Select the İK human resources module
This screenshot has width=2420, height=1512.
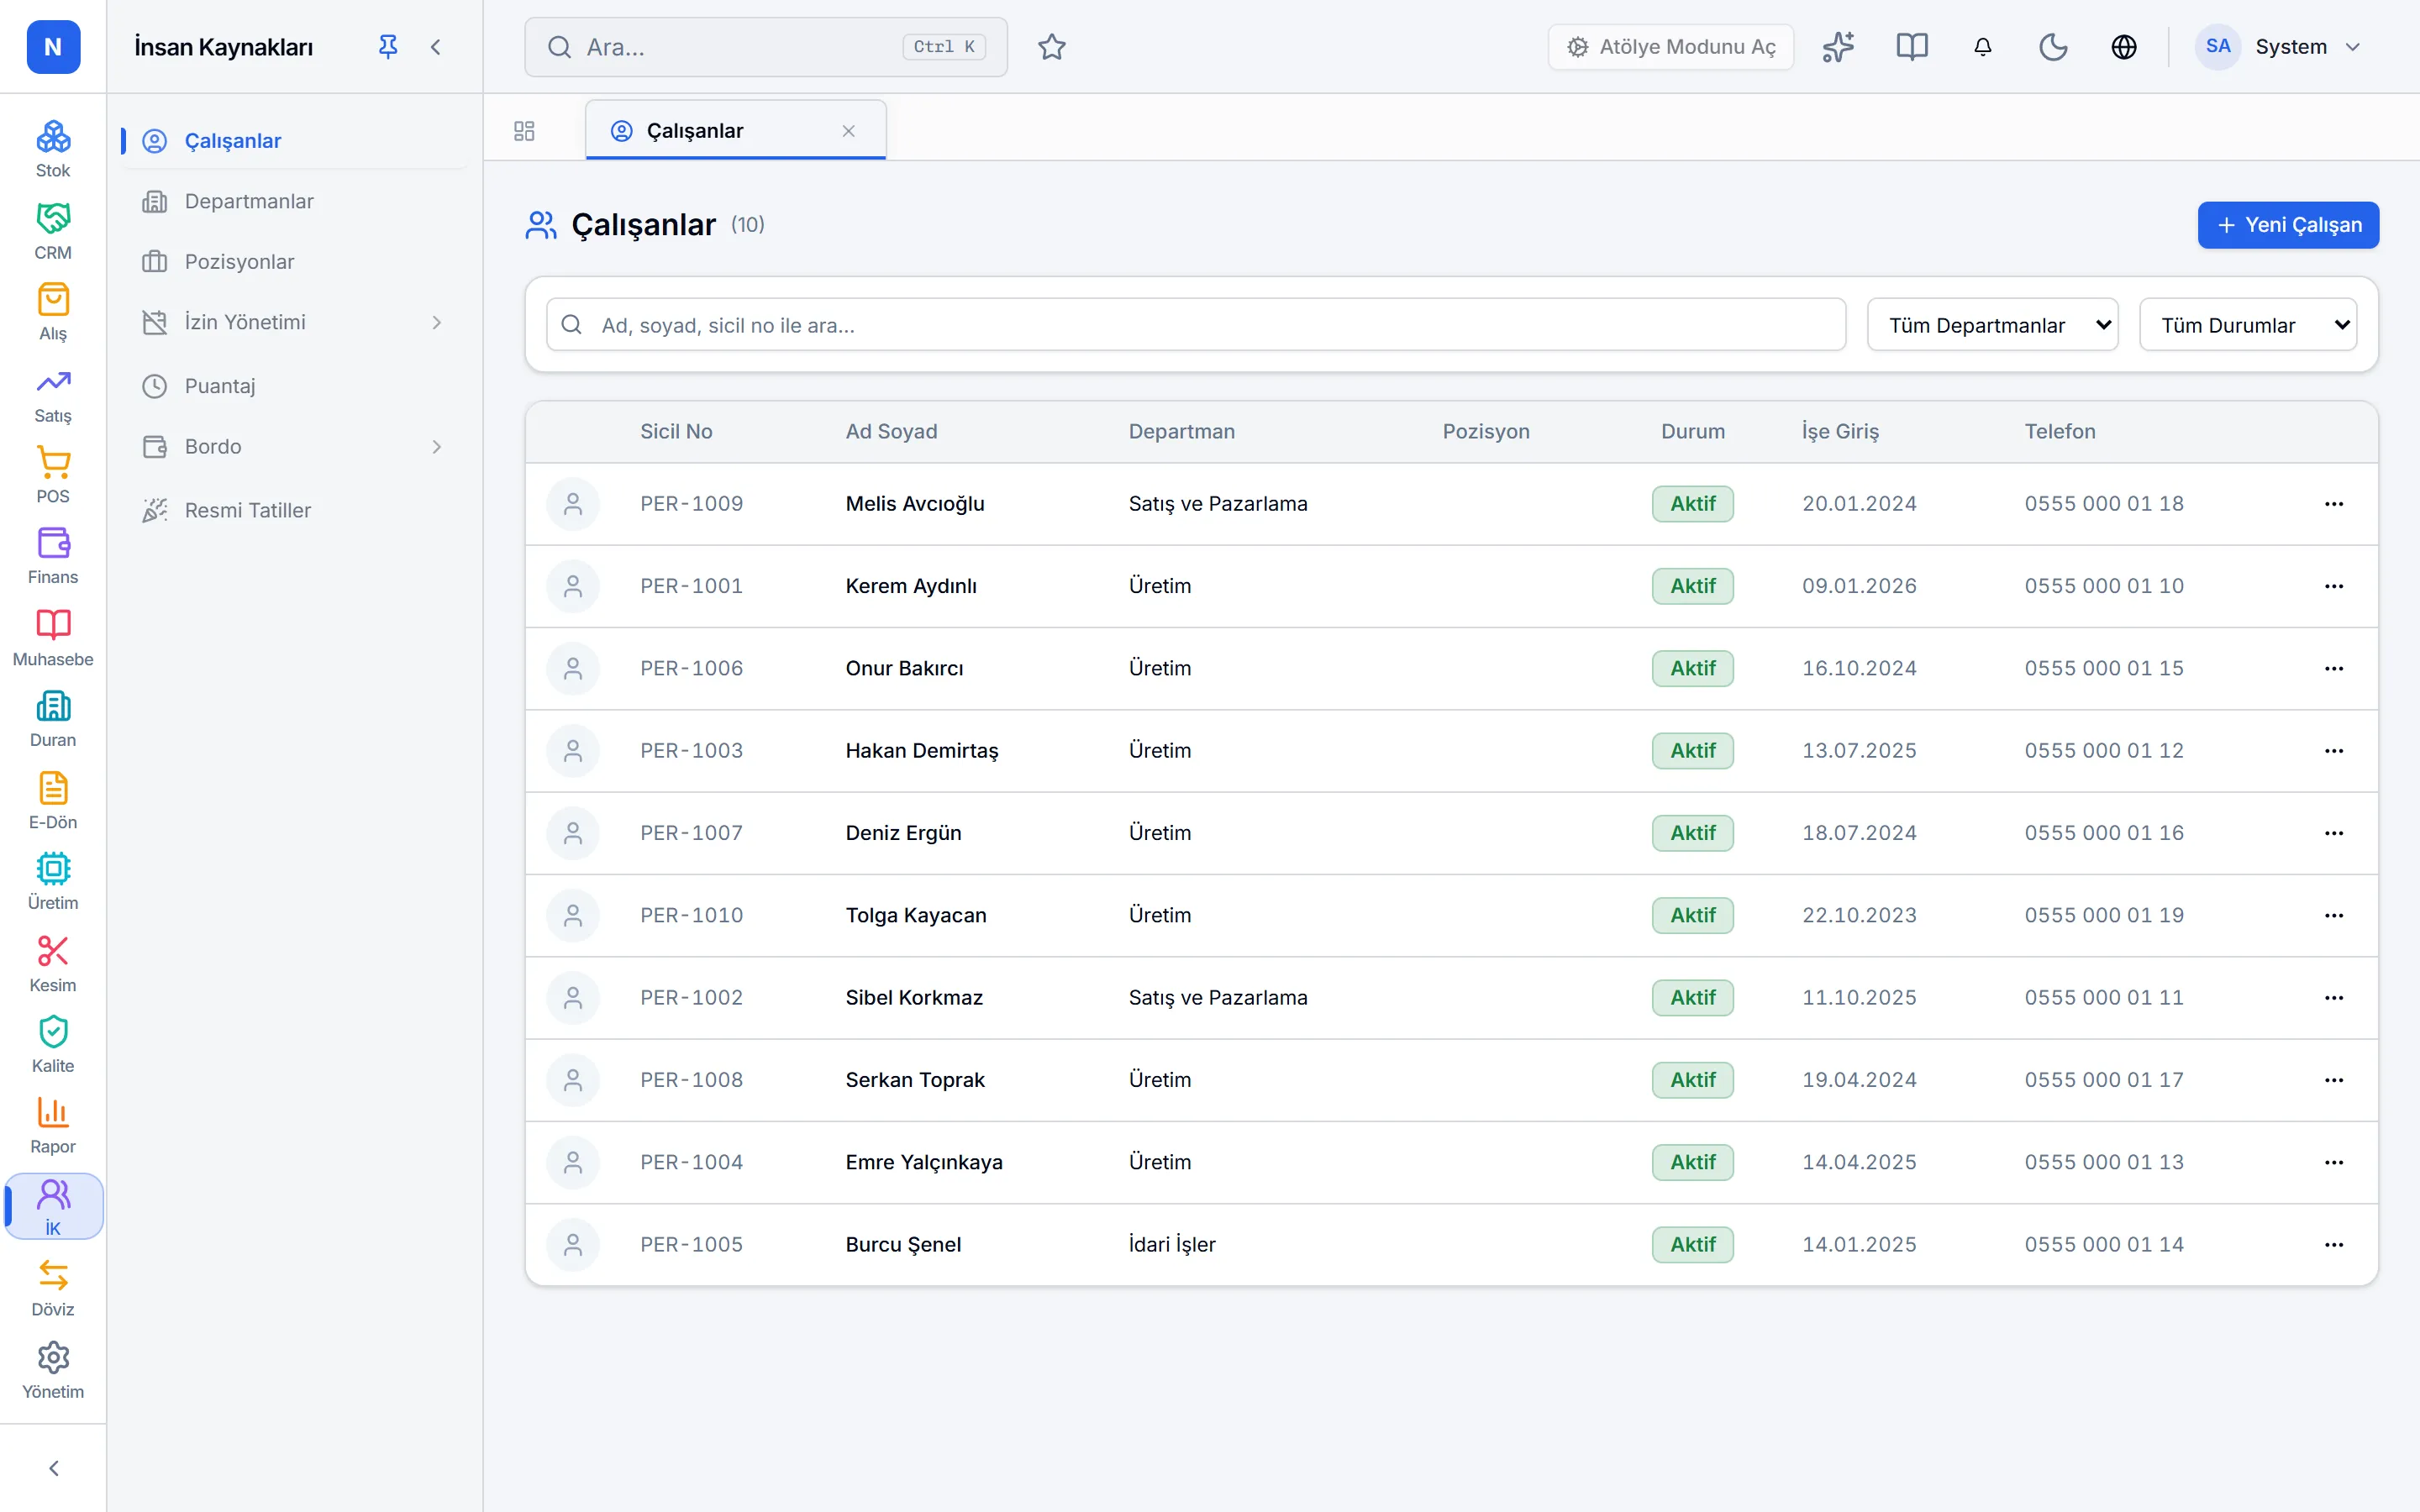[53, 1208]
